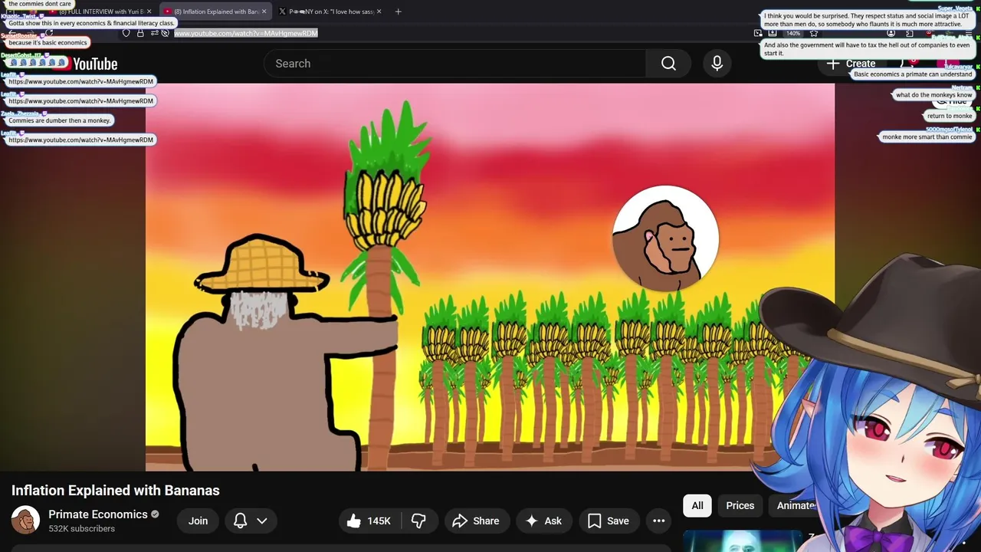
Task: Switch to the X post browser tab
Action: click(x=330, y=11)
